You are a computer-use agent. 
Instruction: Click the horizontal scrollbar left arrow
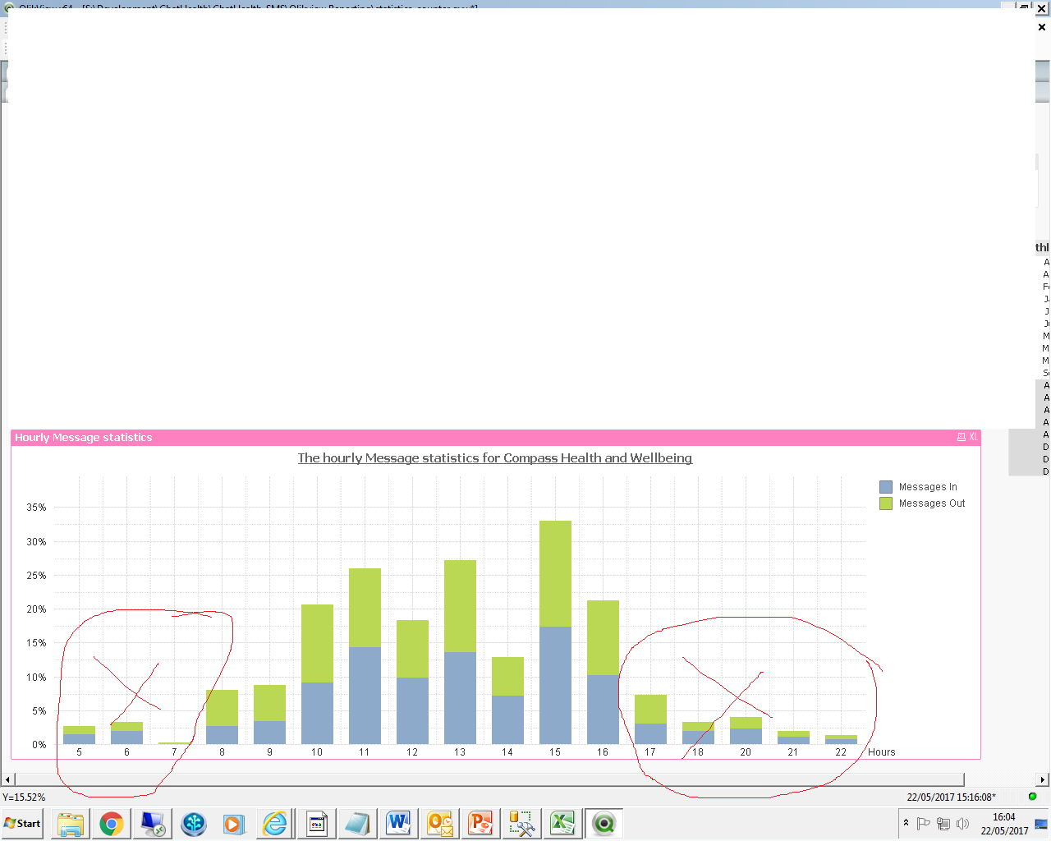8,779
